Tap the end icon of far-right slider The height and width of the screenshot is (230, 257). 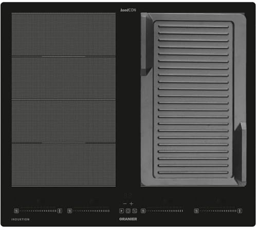coord(240,211)
